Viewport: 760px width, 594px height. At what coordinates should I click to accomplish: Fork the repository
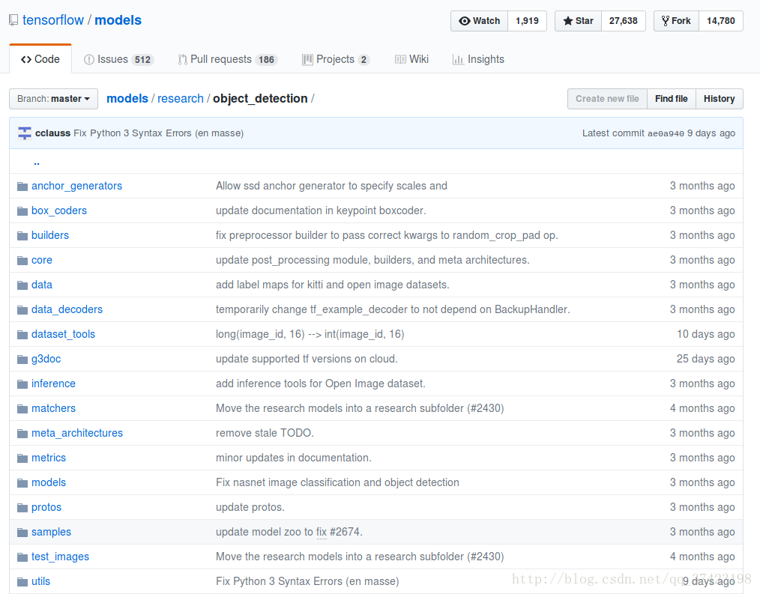pos(676,21)
